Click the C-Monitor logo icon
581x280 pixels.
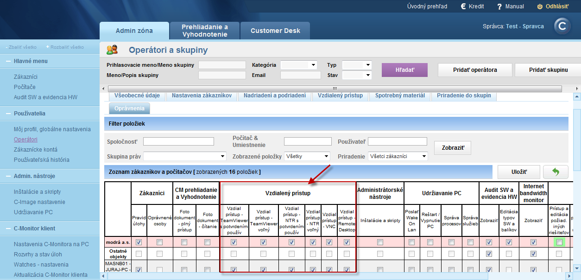tap(562, 26)
